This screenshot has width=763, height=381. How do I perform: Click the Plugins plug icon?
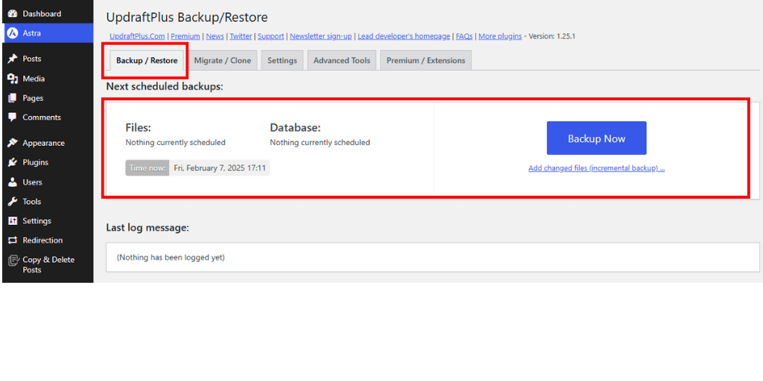coord(13,162)
